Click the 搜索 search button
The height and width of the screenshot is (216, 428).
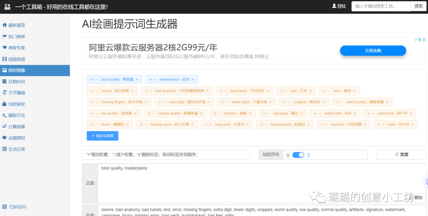418,6
